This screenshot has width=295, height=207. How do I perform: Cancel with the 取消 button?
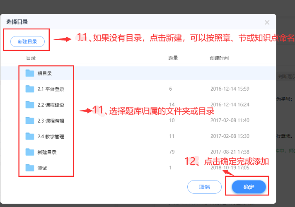coord(205,187)
